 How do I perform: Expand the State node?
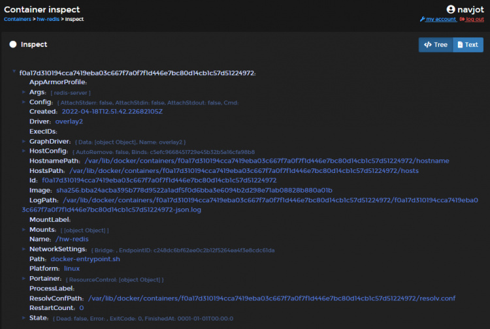point(24,317)
